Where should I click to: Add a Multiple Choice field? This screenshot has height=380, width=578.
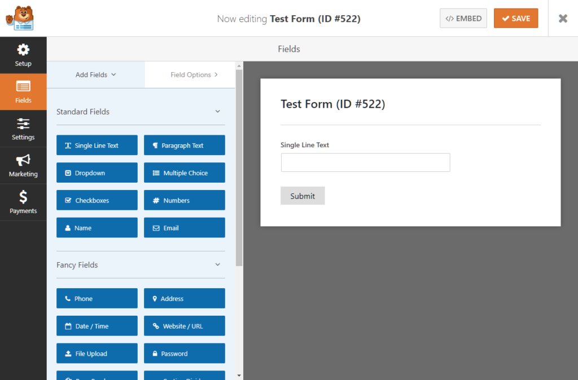click(184, 172)
